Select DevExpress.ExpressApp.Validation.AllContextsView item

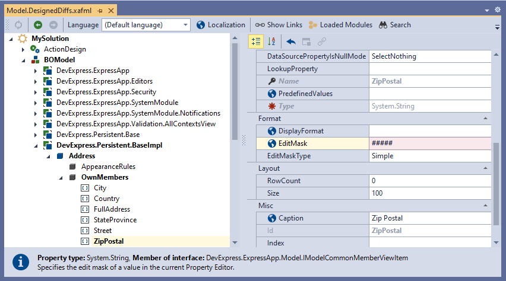point(136,124)
